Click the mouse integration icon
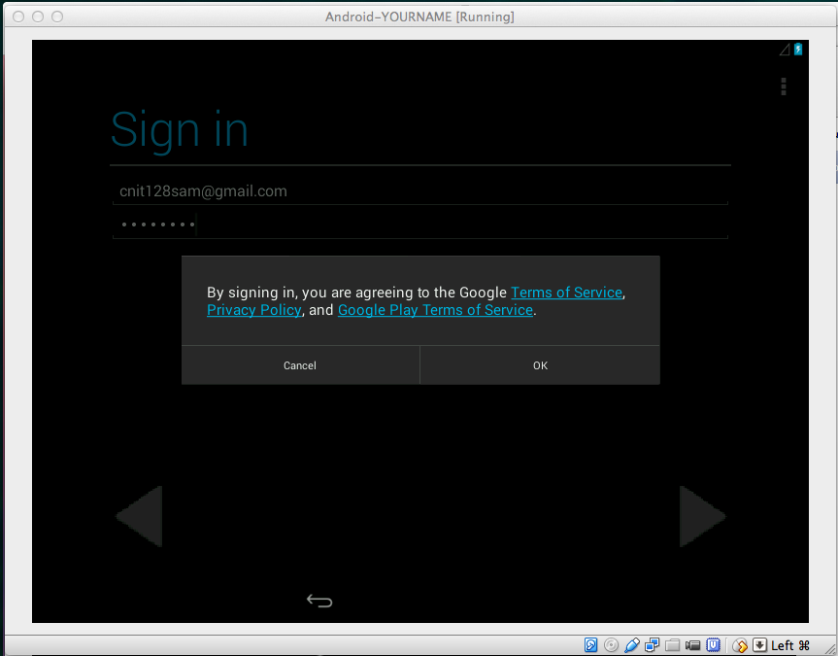 (740, 645)
